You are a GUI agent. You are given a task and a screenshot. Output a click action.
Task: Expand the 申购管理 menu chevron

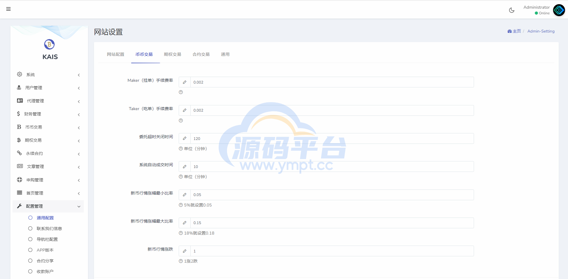(79, 180)
